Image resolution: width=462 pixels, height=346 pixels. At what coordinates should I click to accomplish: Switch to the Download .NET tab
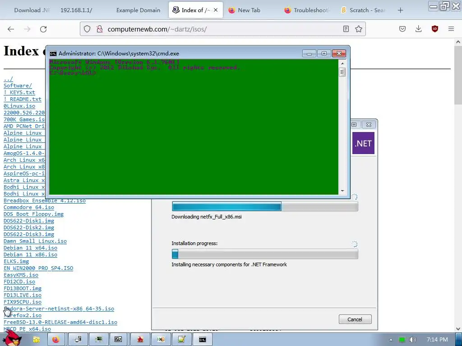coord(32,10)
